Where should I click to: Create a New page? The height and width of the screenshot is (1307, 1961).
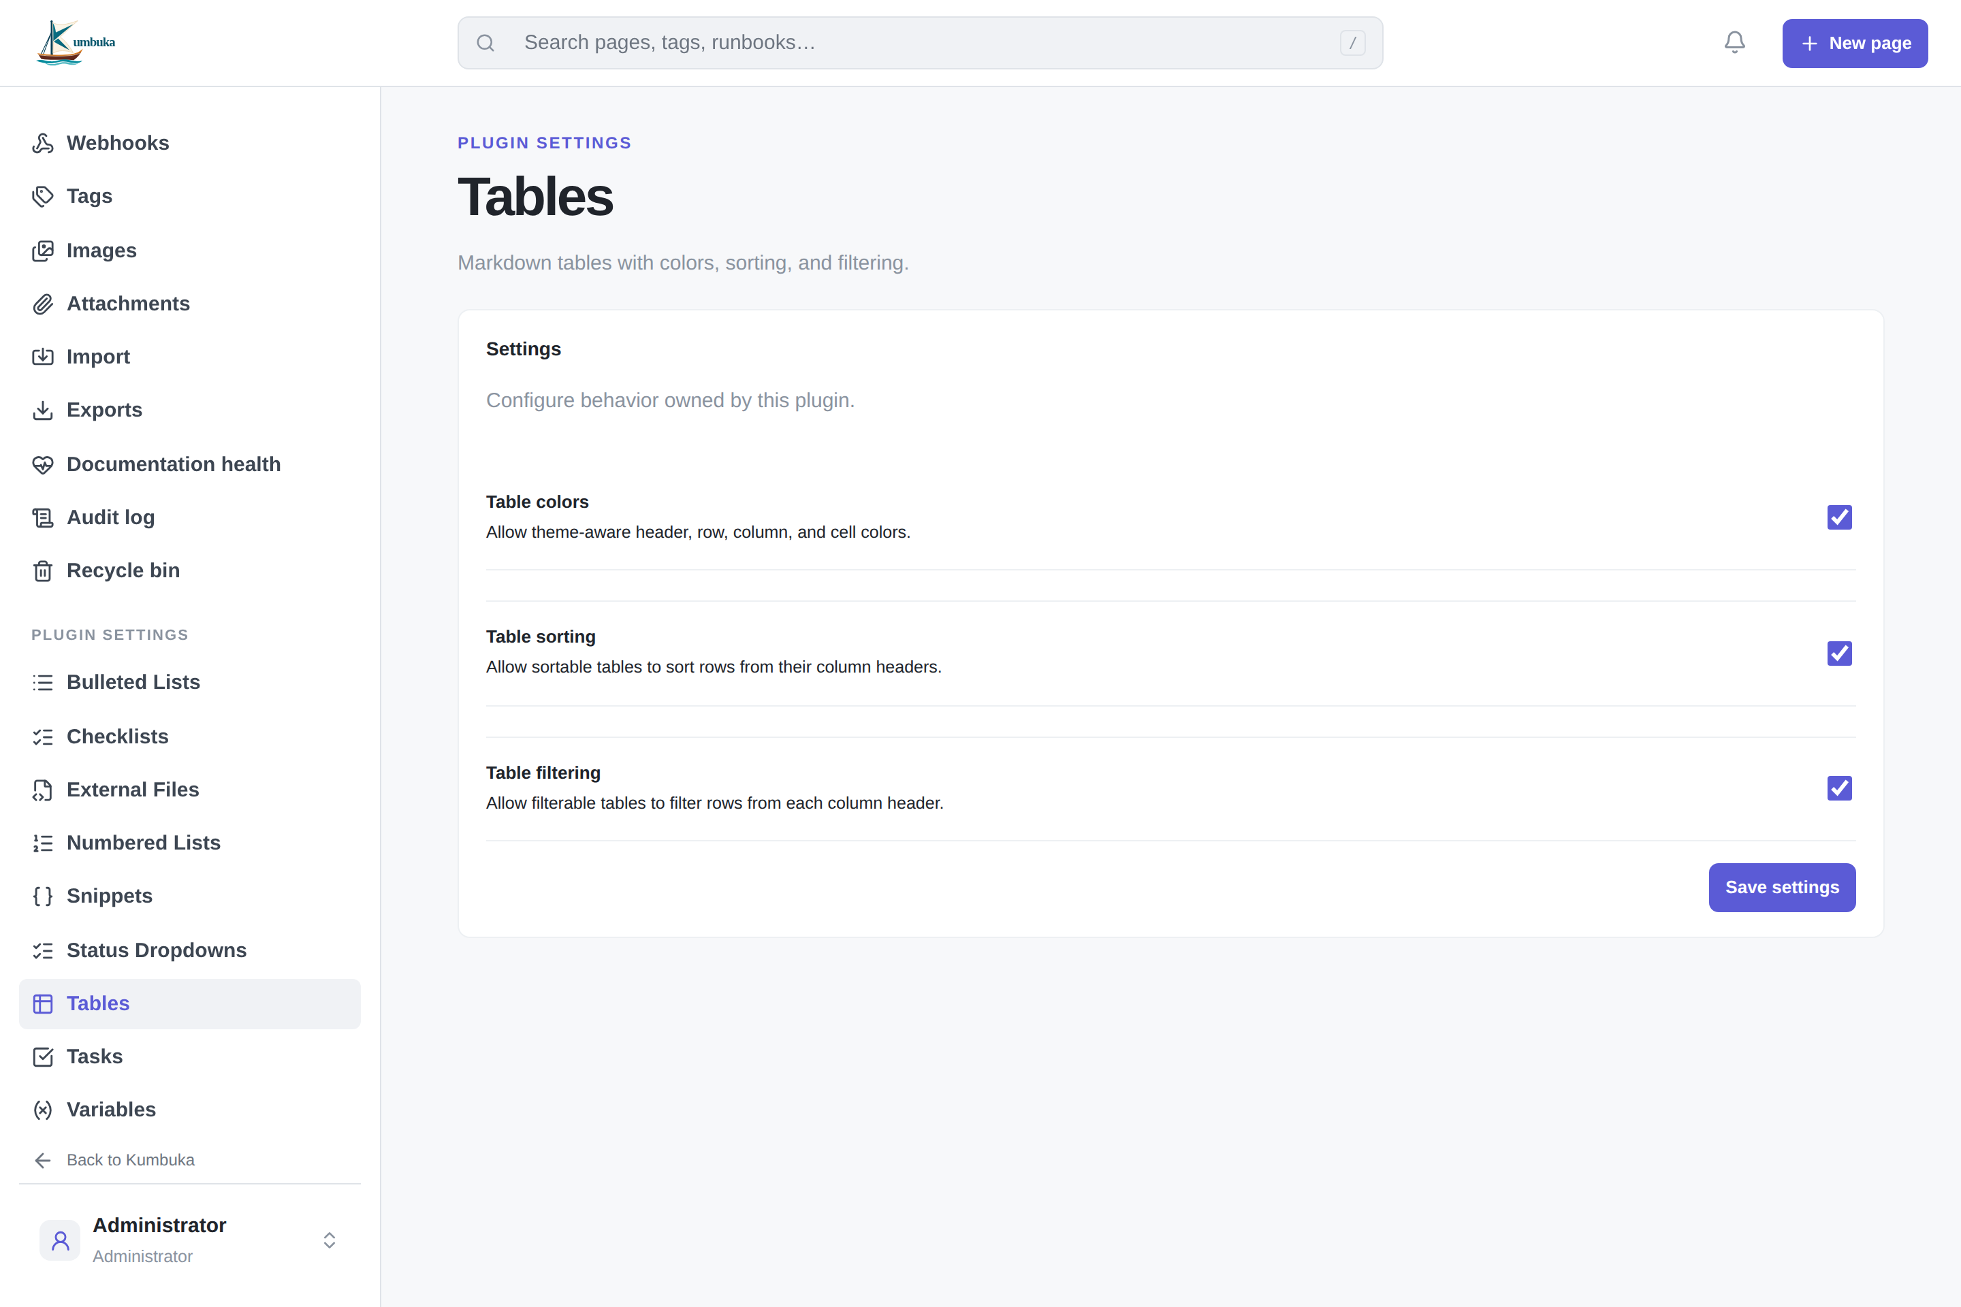click(x=1854, y=44)
